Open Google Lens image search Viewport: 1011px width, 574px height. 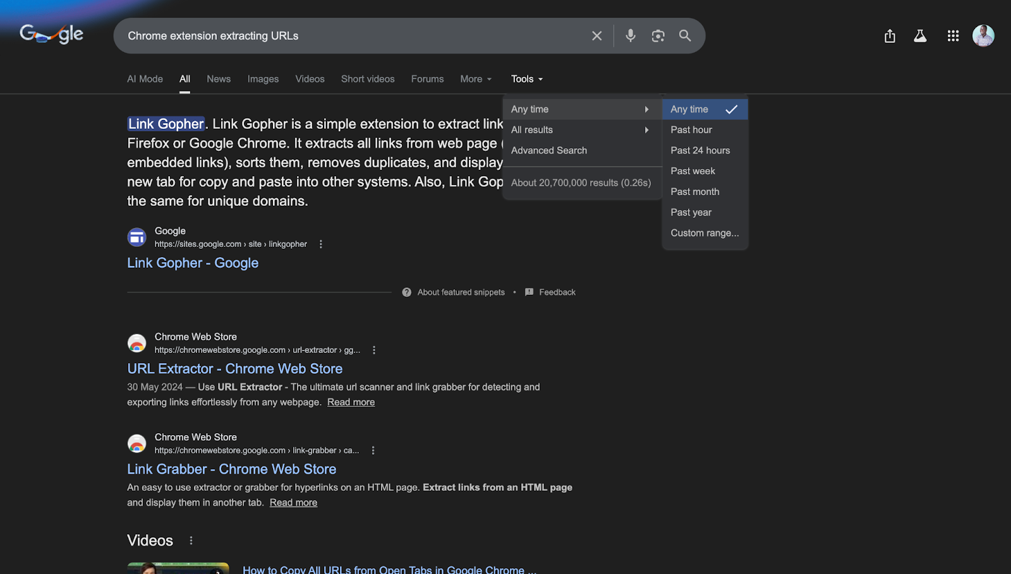click(658, 35)
